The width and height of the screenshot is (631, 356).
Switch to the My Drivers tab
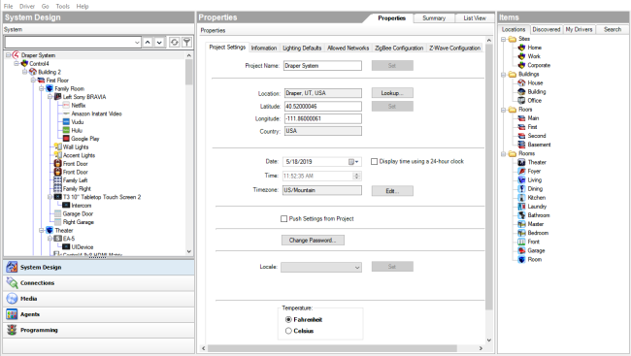click(579, 29)
